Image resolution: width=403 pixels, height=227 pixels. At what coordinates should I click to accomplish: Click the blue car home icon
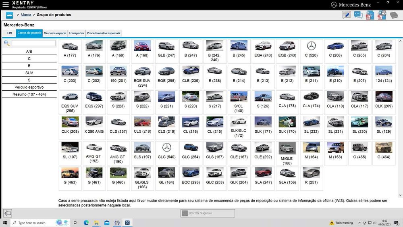[x=9, y=15]
